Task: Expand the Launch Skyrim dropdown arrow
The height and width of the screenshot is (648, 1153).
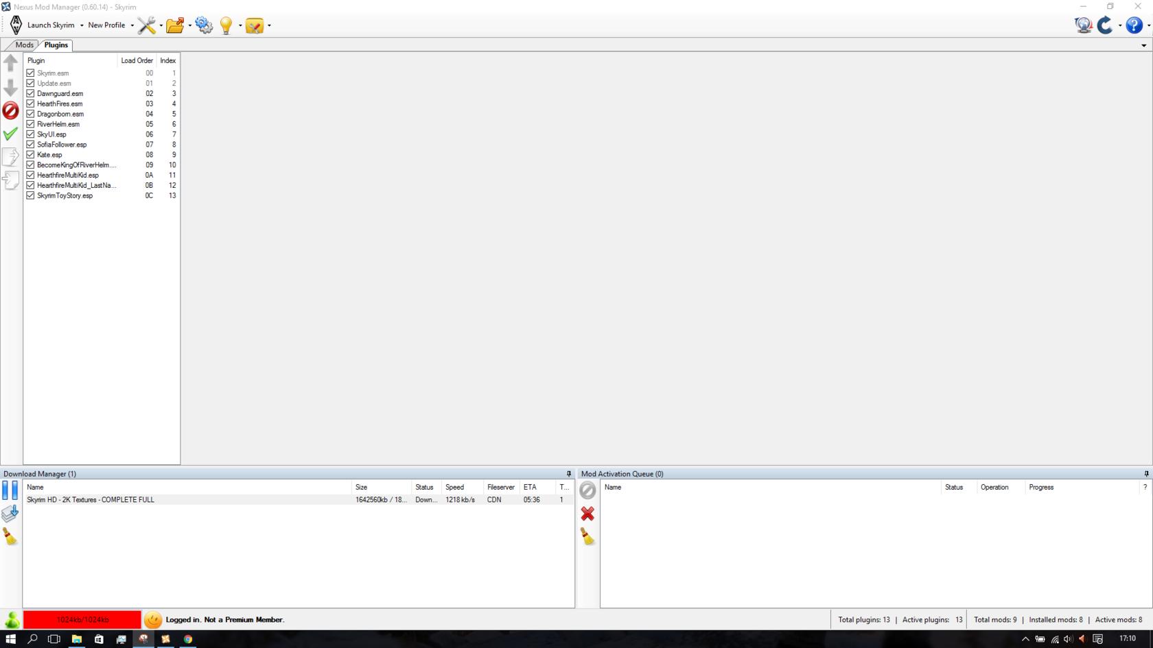Action: coord(82,26)
